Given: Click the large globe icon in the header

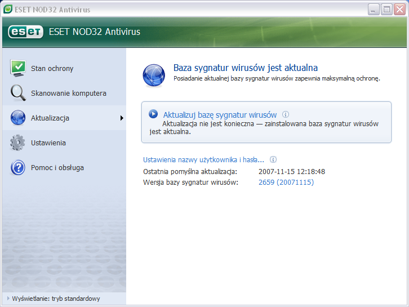Looking at the screenshot, I should pos(154,75).
